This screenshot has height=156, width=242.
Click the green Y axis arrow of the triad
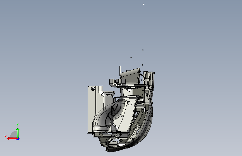click(18, 133)
